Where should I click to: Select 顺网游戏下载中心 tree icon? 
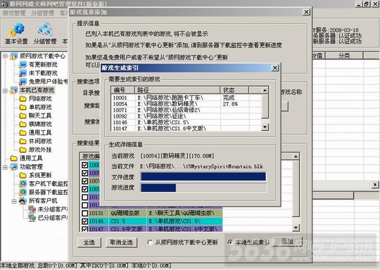tap(13, 56)
